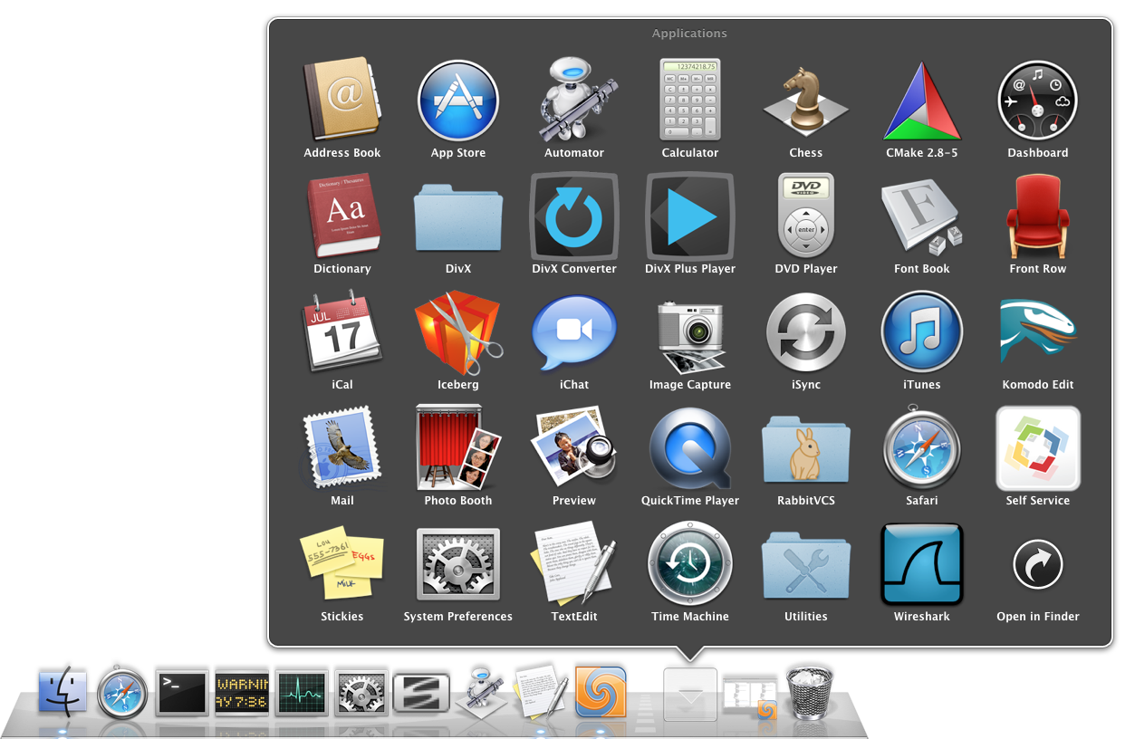Launch the Iceberg app
Screen dimensions: 1135x739
pos(457,332)
